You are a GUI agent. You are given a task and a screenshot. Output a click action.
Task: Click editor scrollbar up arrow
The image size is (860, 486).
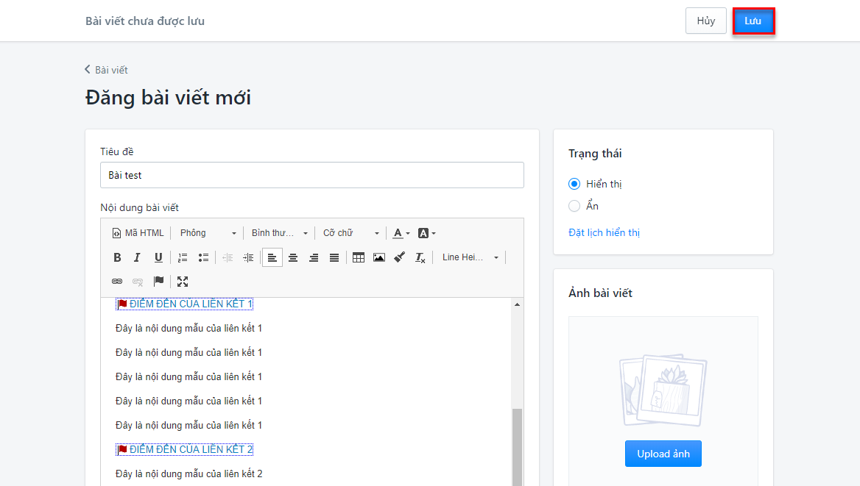tap(517, 304)
